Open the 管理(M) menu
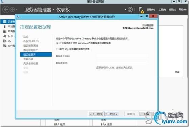This screenshot has width=189, height=127. (151, 10)
